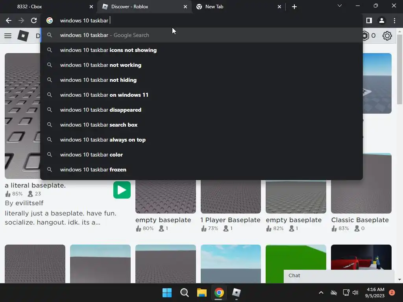Open the Roblox hamburger navigation menu
403x302 pixels.
[x=8, y=36]
